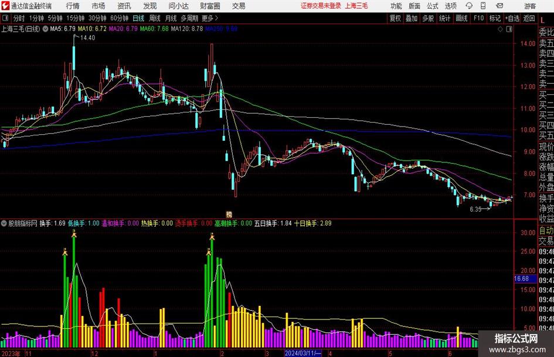Expand the 更多 periods list
Screen dimensions: 554x357
[210, 18]
